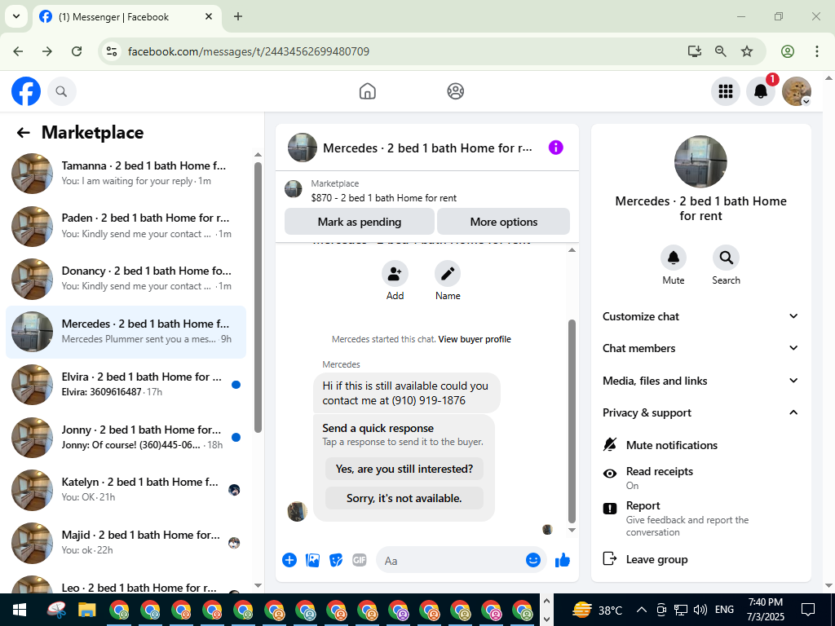Click Install app icon in address bar
Image resolution: width=835 pixels, height=626 pixels.
694,51
